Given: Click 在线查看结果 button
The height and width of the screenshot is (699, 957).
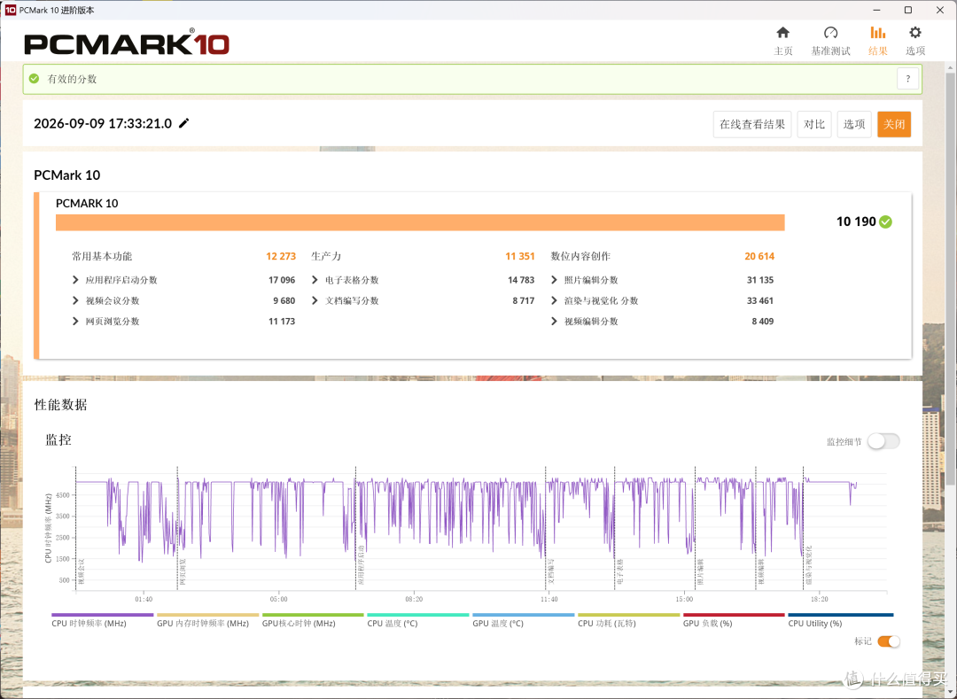Looking at the screenshot, I should (752, 124).
